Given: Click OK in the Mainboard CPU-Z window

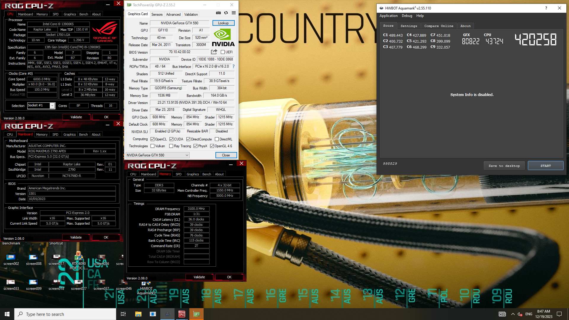Looking at the screenshot, I should (x=106, y=237).
